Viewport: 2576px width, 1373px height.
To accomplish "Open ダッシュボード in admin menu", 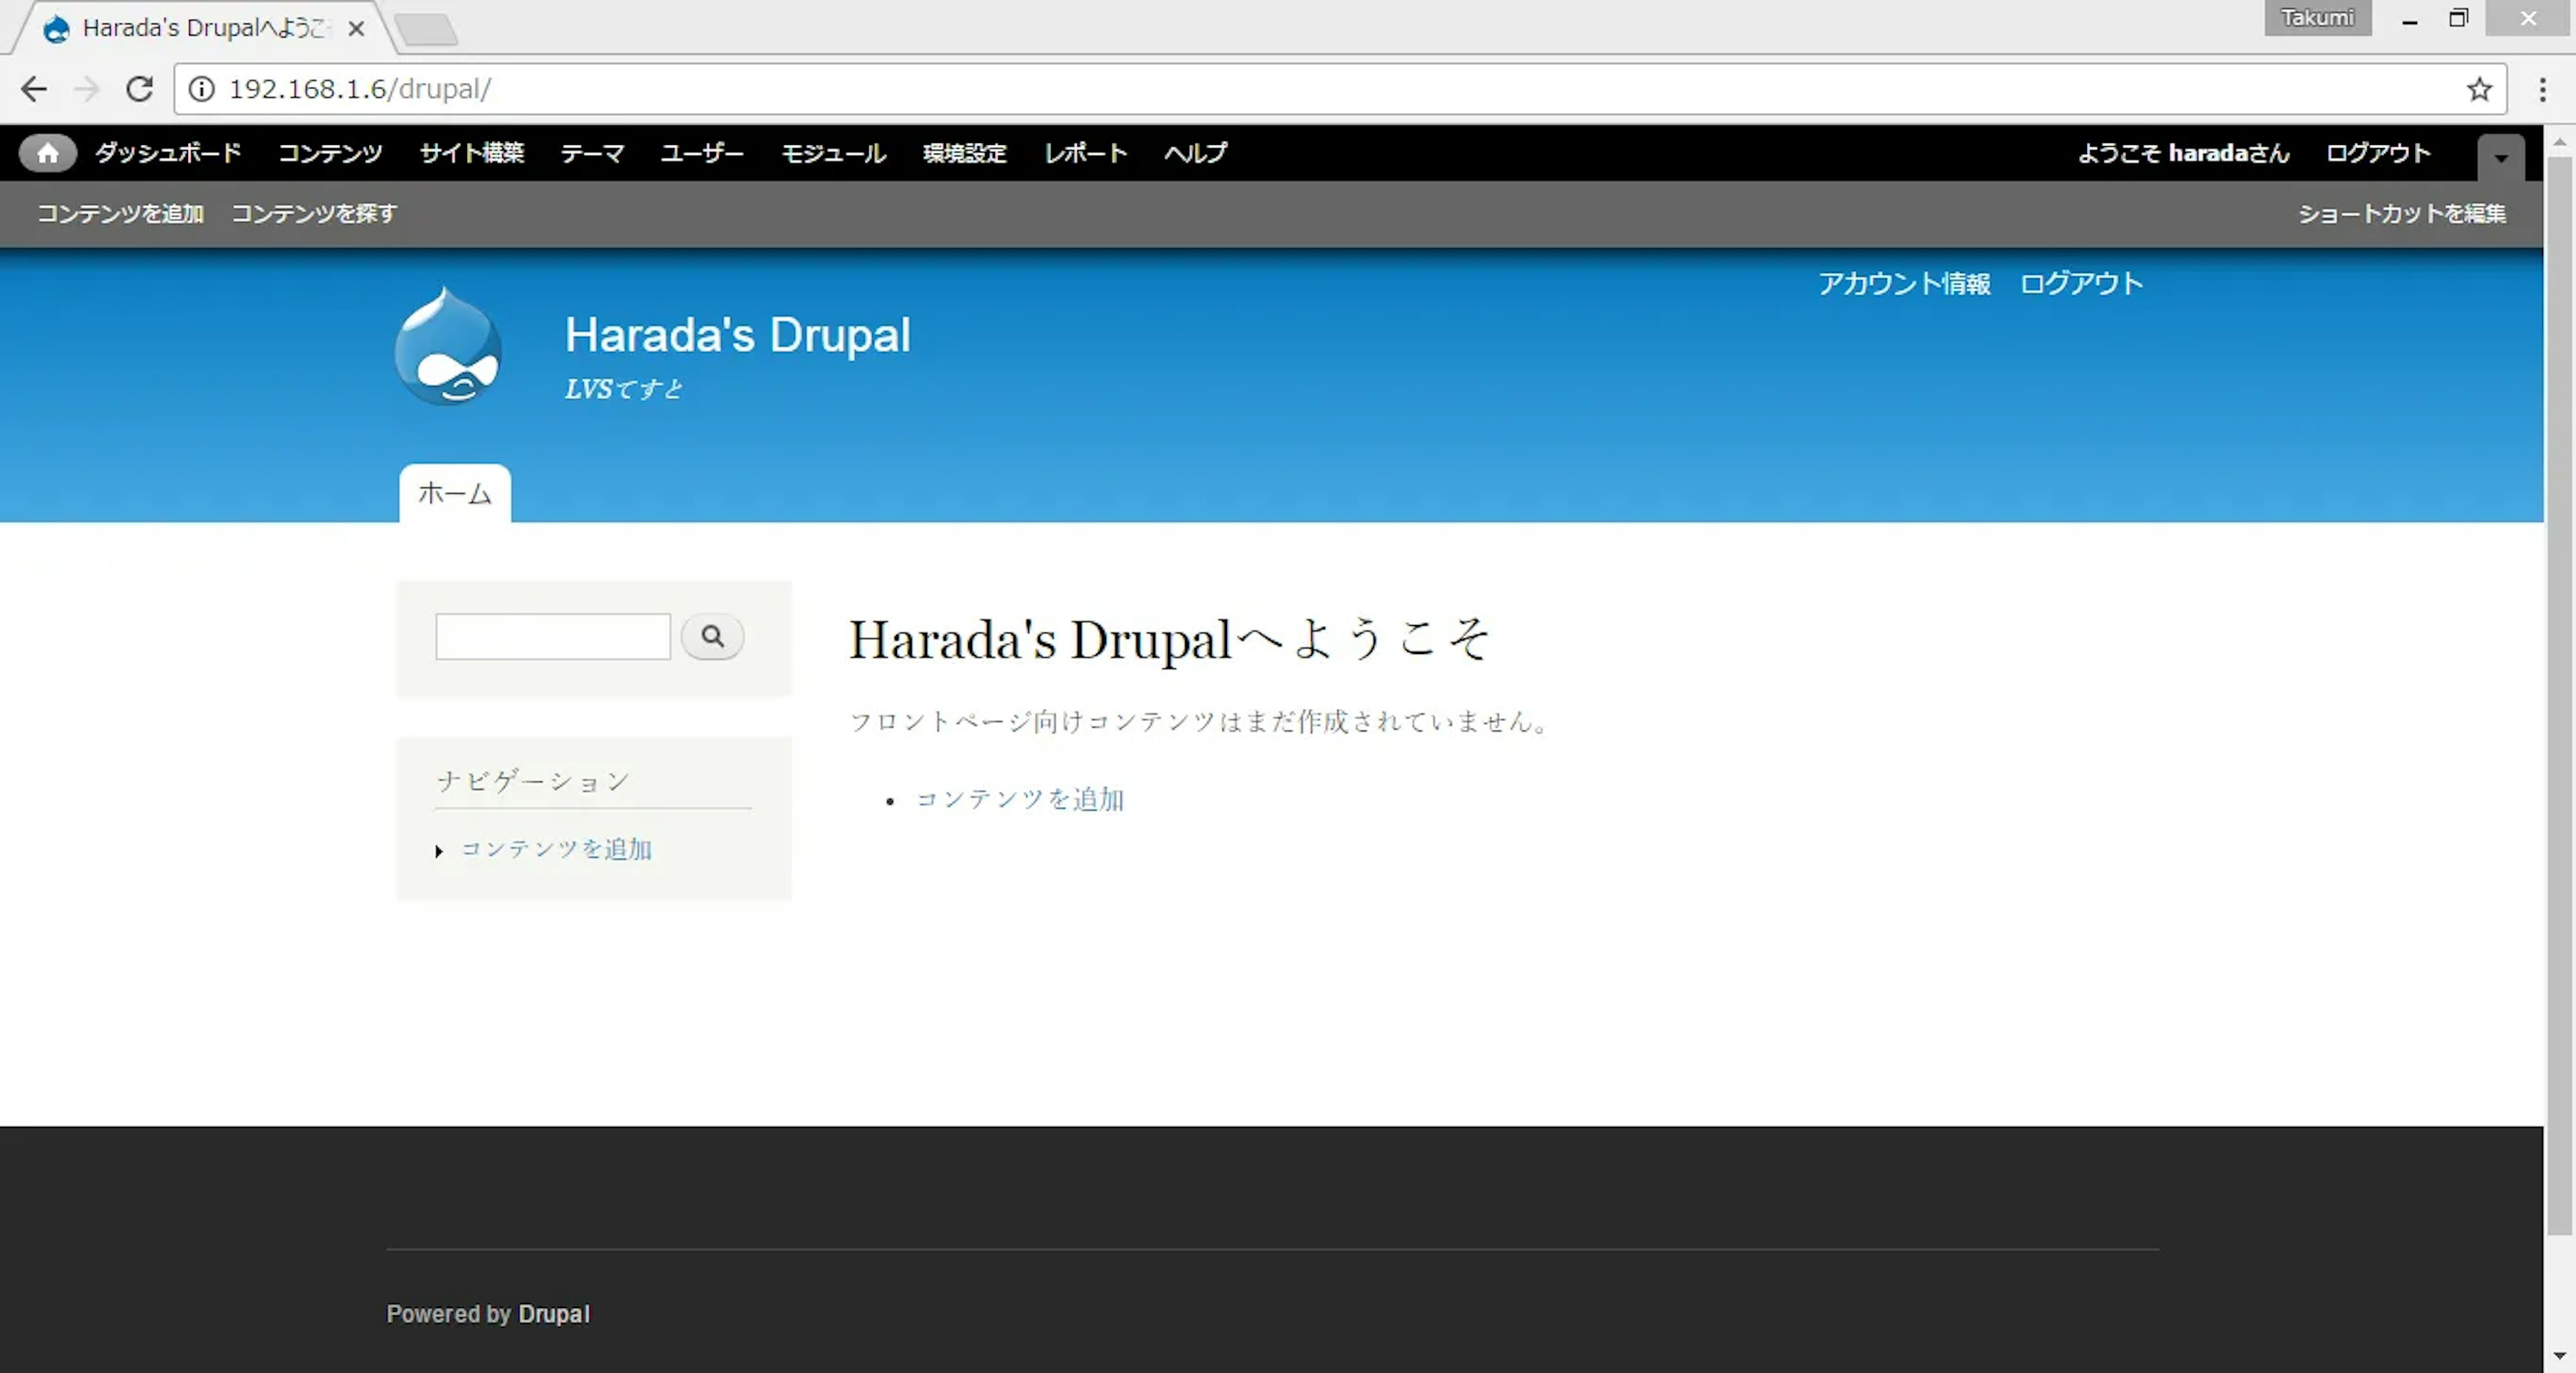I will [168, 153].
